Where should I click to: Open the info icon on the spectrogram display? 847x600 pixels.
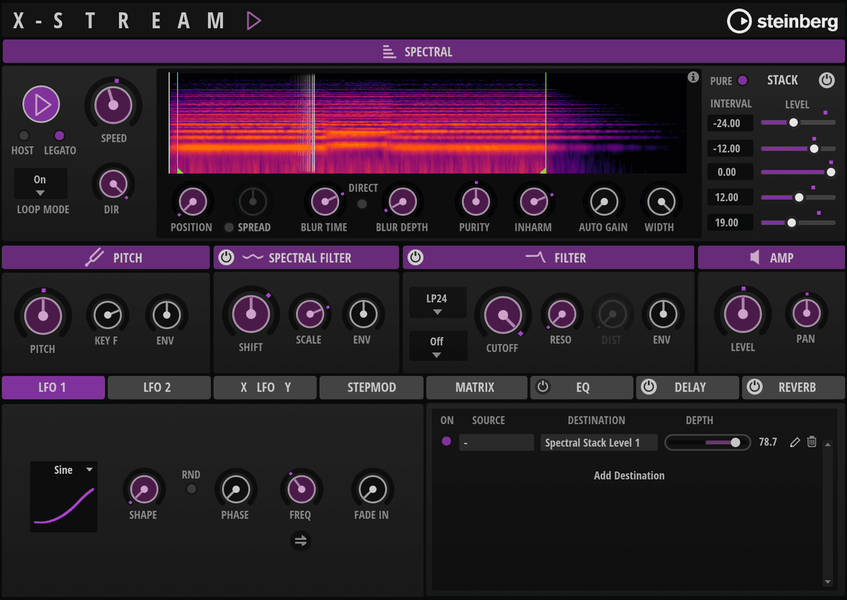(692, 78)
